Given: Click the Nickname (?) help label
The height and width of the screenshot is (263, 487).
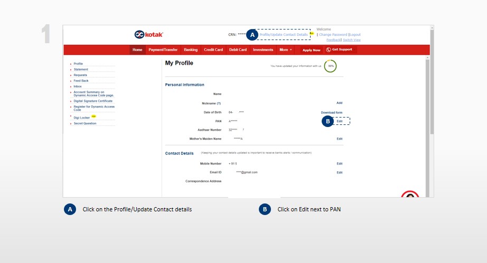Looking at the screenshot, I should coord(211,103).
